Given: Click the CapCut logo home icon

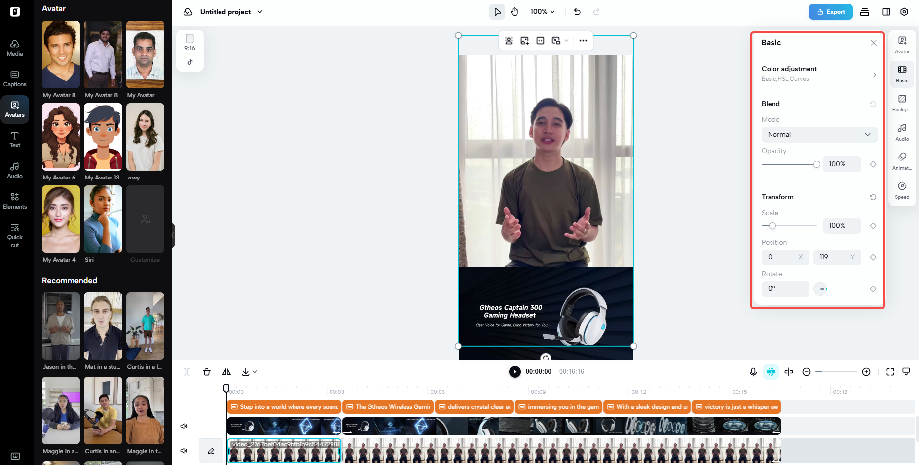Looking at the screenshot, I should coord(15,12).
